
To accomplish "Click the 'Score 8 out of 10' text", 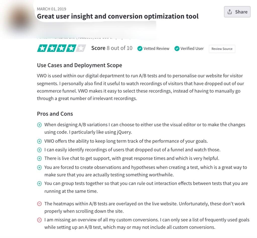I will [x=112, y=48].
